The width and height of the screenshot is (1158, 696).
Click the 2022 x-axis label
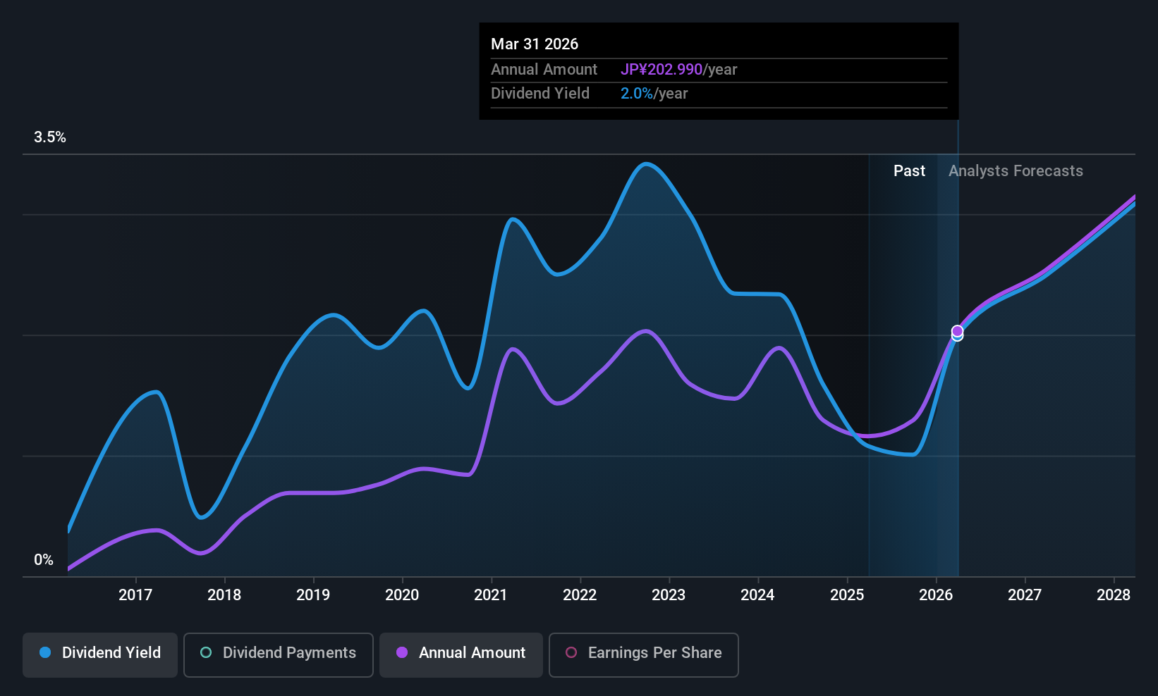580,595
